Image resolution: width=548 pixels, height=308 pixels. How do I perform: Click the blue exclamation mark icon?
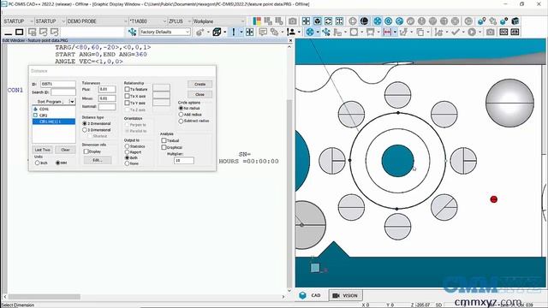coord(234,33)
